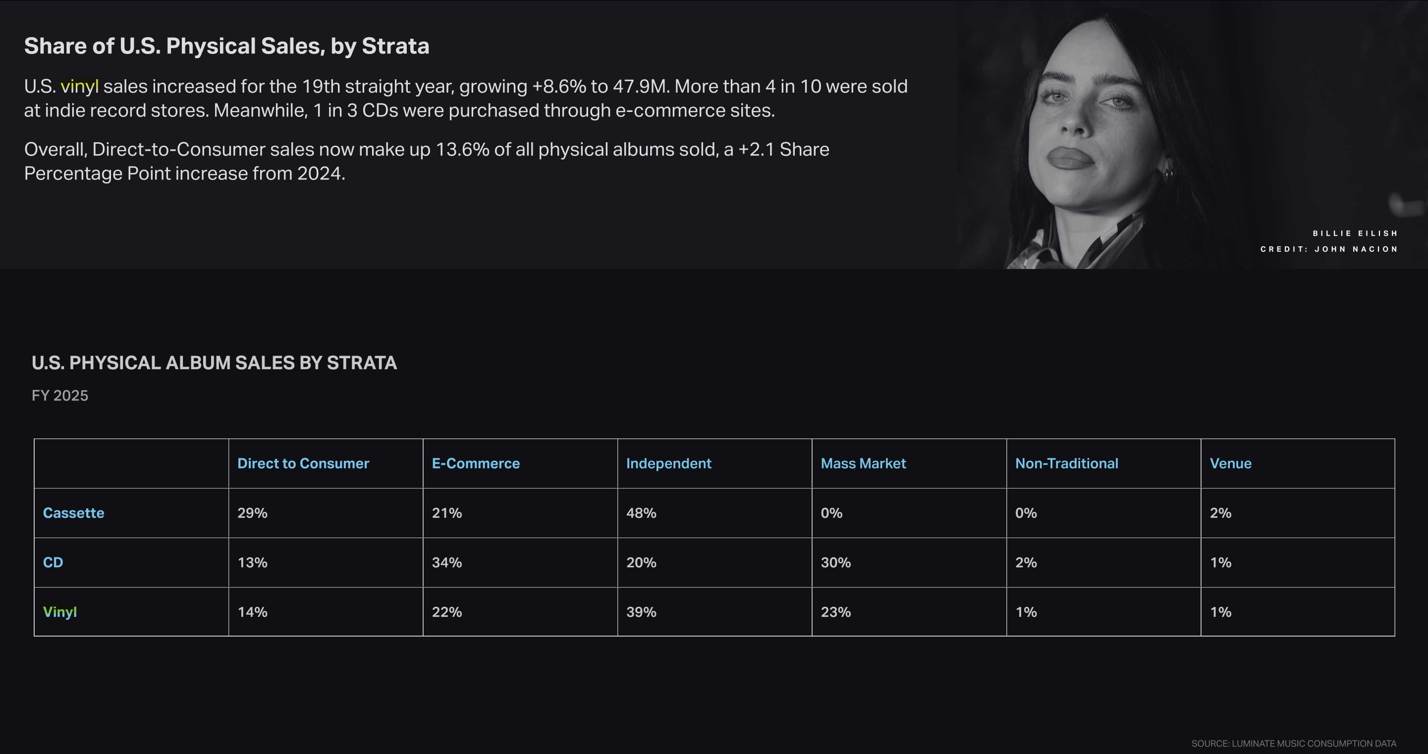Click the 'Independent' column header
This screenshot has height=754, width=1428.
coord(668,464)
